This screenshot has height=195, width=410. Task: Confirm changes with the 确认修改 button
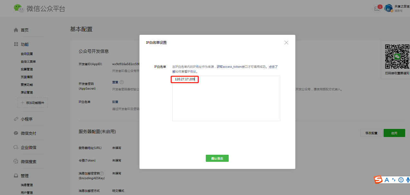[x=217, y=158]
